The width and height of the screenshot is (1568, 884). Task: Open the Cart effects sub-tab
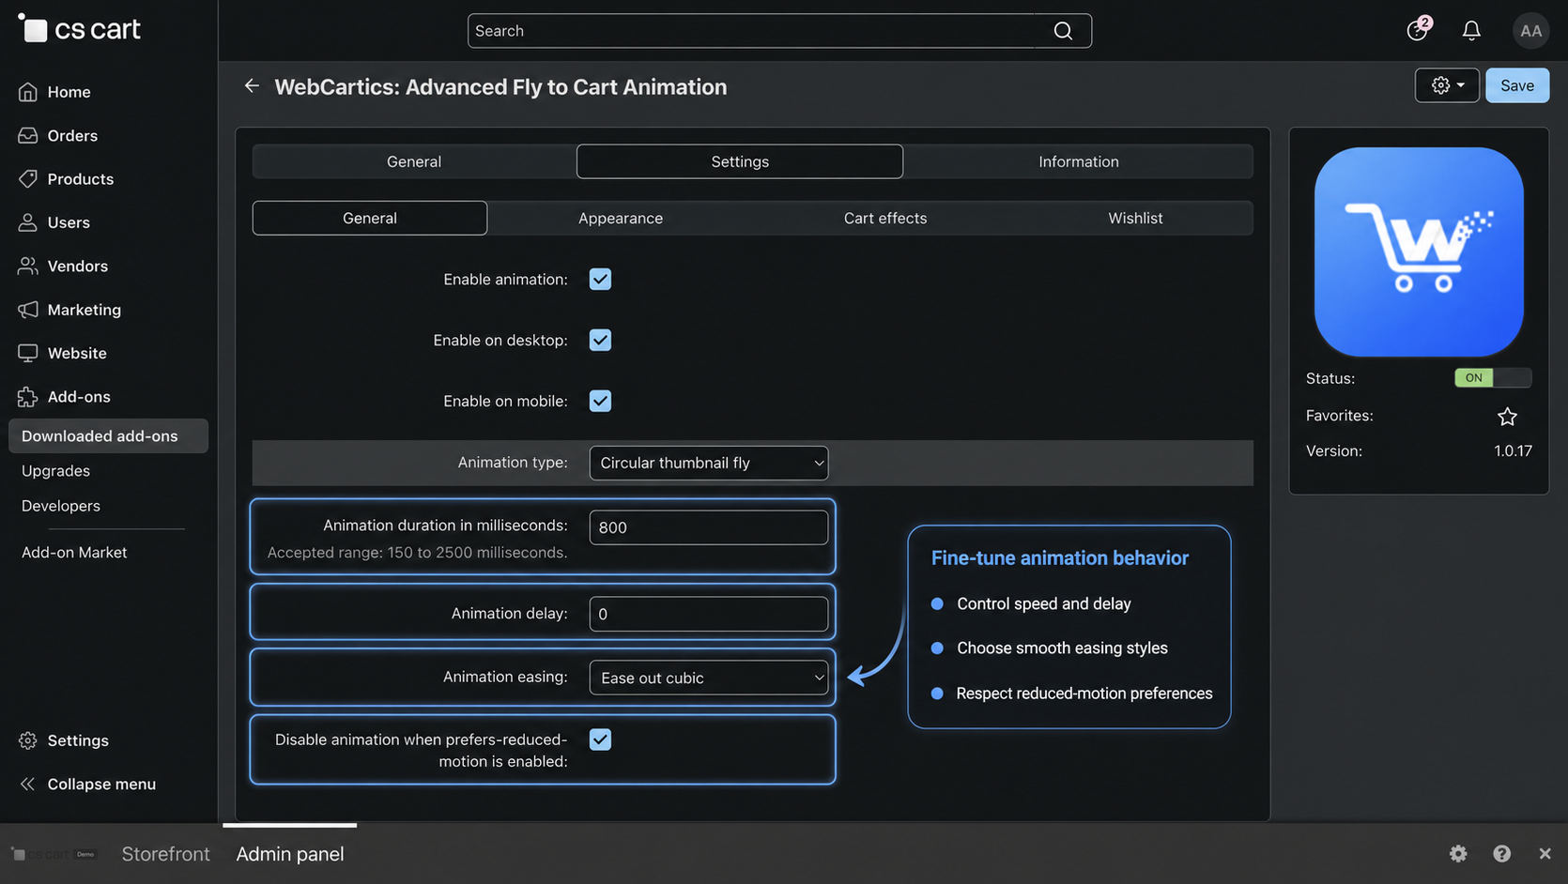tap(885, 218)
